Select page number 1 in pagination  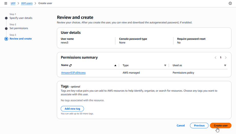click(x=221, y=58)
